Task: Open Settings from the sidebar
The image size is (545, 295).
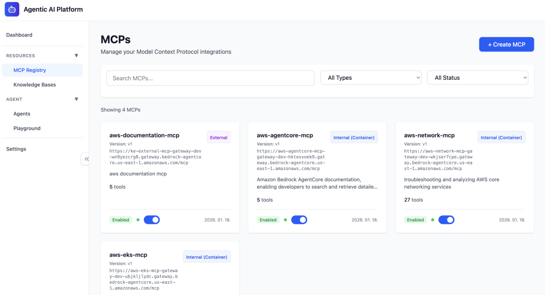Action: (16, 149)
